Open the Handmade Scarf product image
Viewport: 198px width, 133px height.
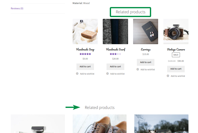[x=115, y=31]
